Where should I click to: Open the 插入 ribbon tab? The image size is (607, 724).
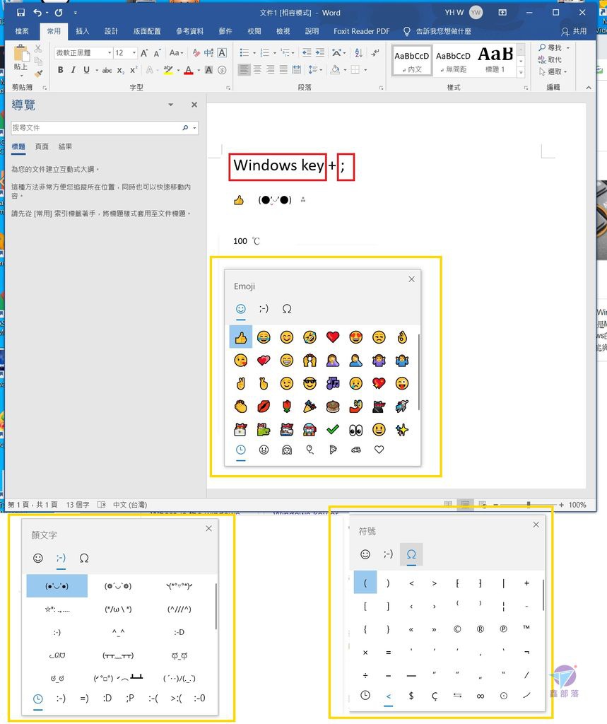[x=82, y=31]
